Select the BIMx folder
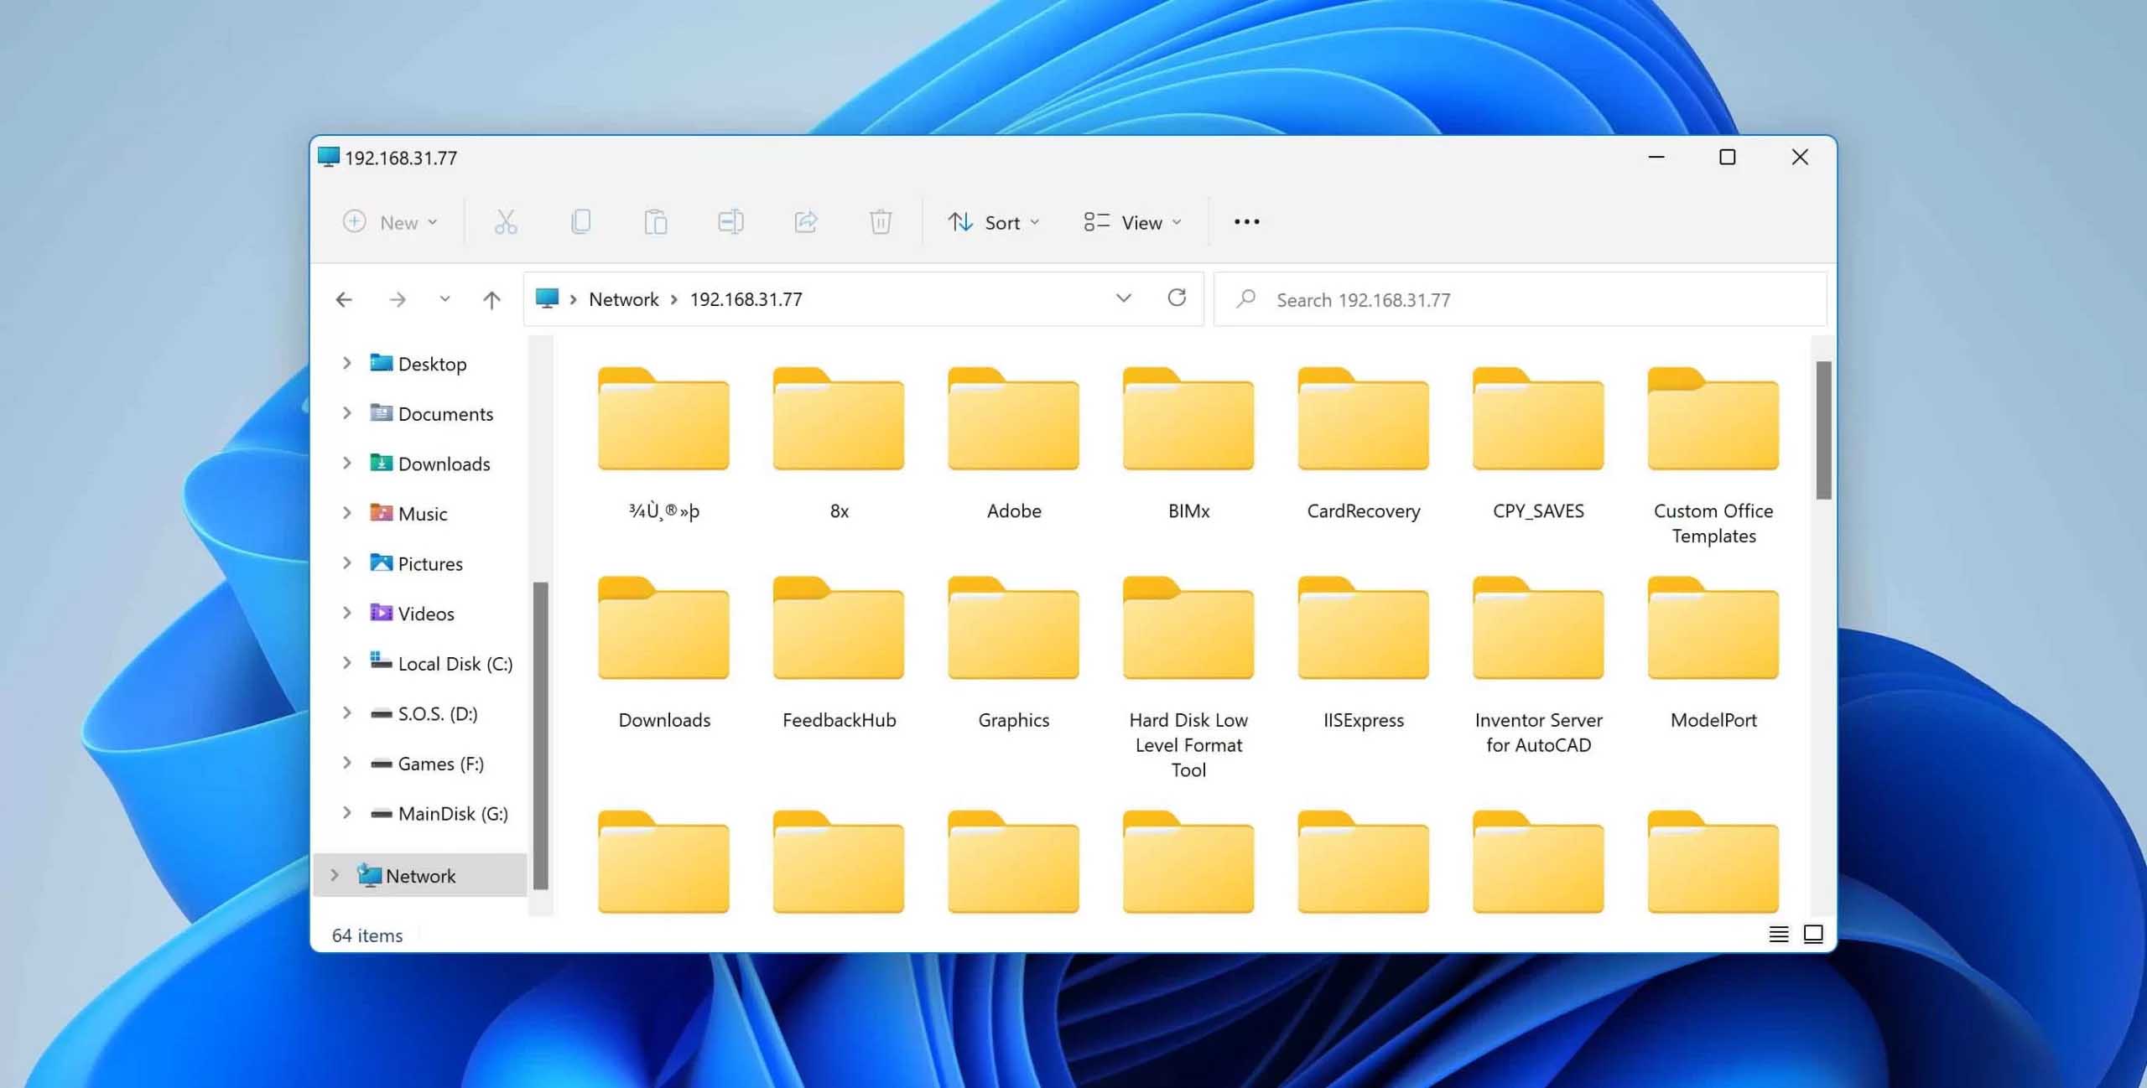The width and height of the screenshot is (2147, 1088). [1188, 444]
